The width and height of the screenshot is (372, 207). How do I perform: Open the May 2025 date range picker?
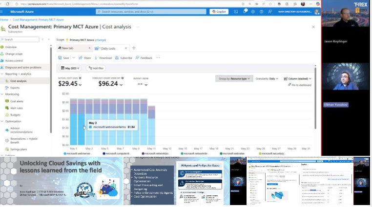[70, 68]
